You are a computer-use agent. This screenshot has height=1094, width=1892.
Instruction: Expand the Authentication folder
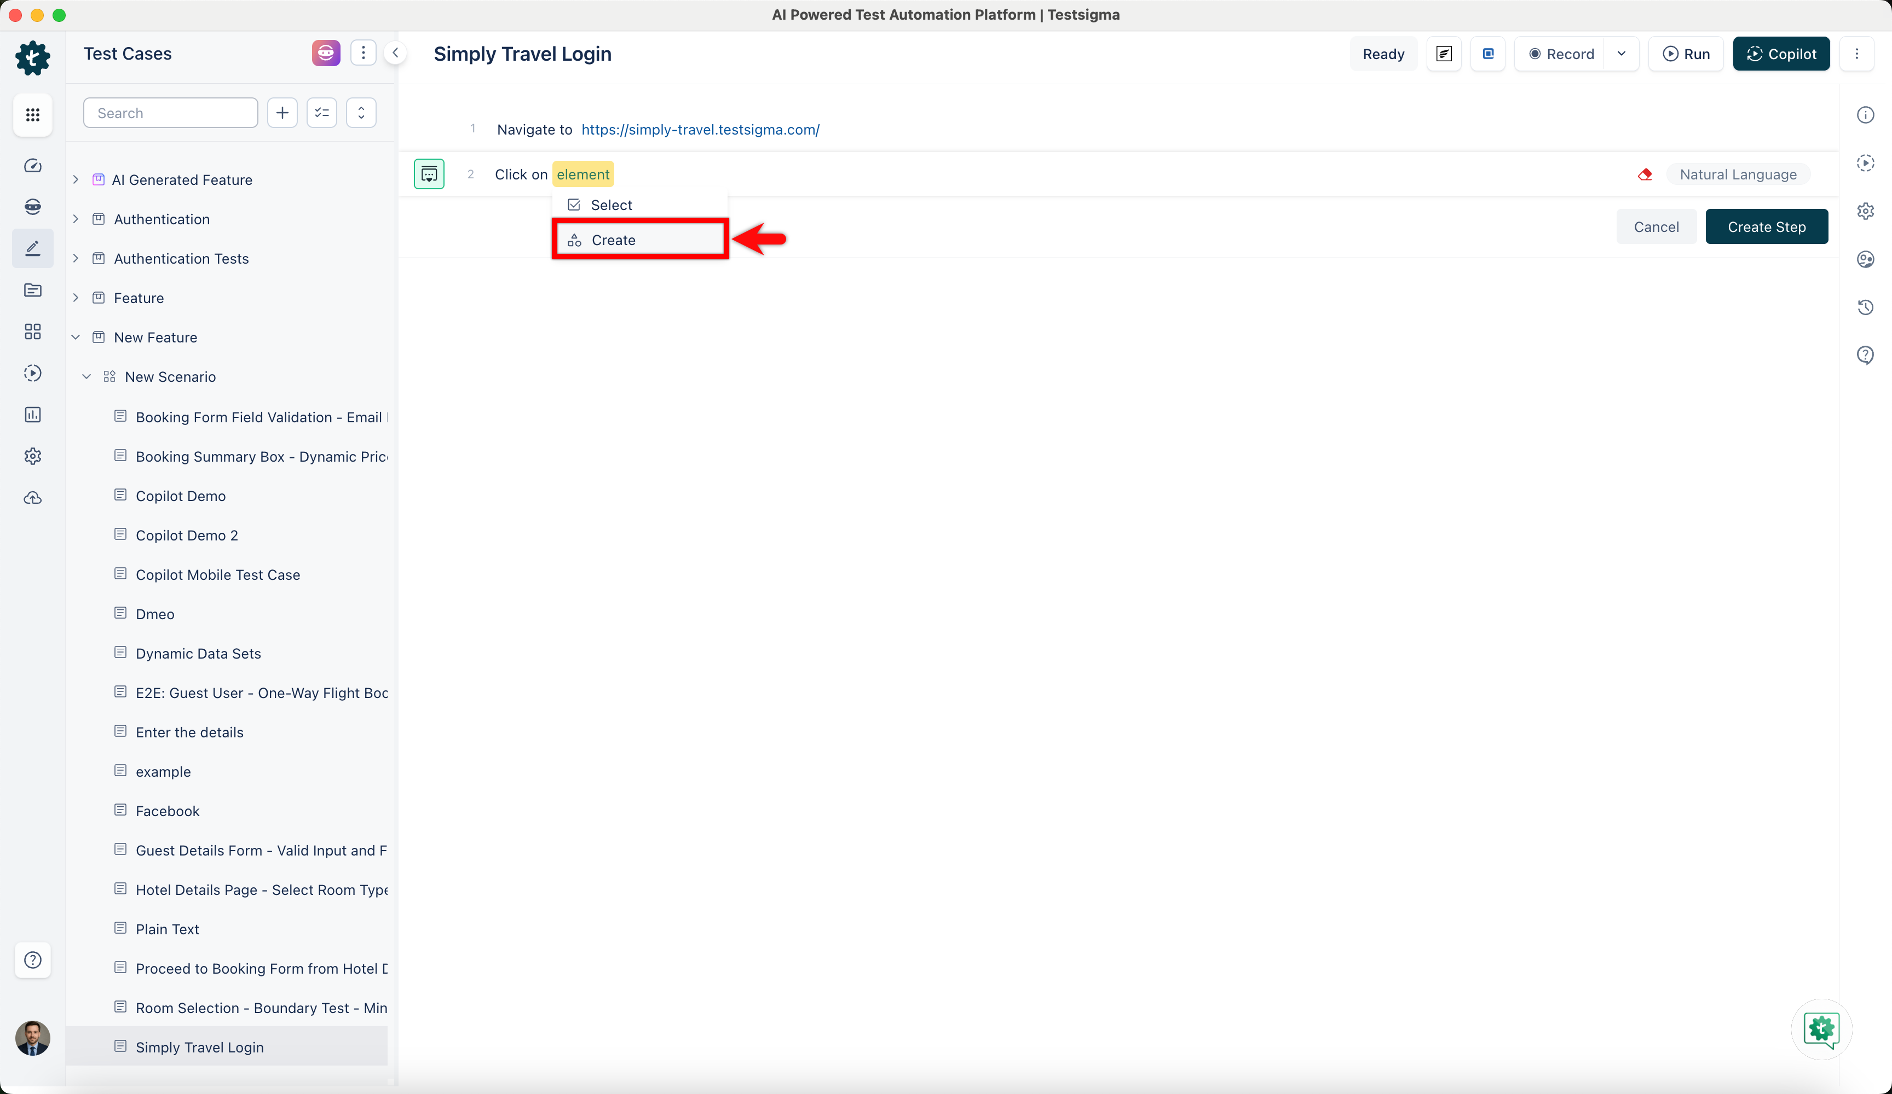click(x=76, y=219)
